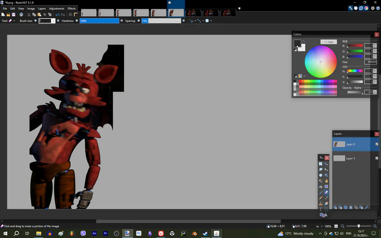Open the Edit menu
The width and height of the screenshot is (381, 238).
point(13,8)
